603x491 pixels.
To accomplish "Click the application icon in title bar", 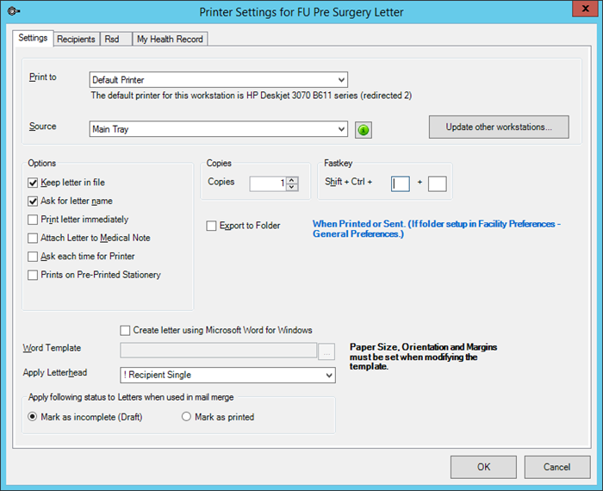I will (x=14, y=11).
